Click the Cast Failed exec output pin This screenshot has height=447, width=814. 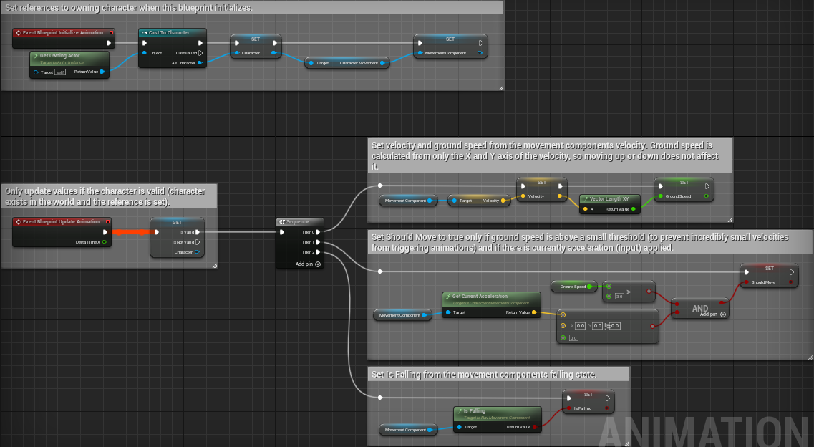[x=200, y=53]
